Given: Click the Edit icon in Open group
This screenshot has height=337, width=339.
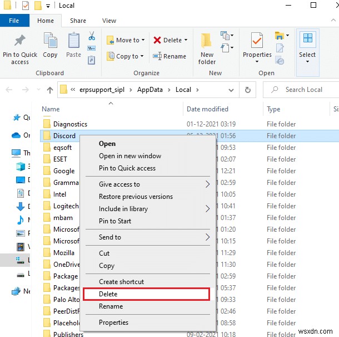Looking at the screenshot, I should [280, 48].
